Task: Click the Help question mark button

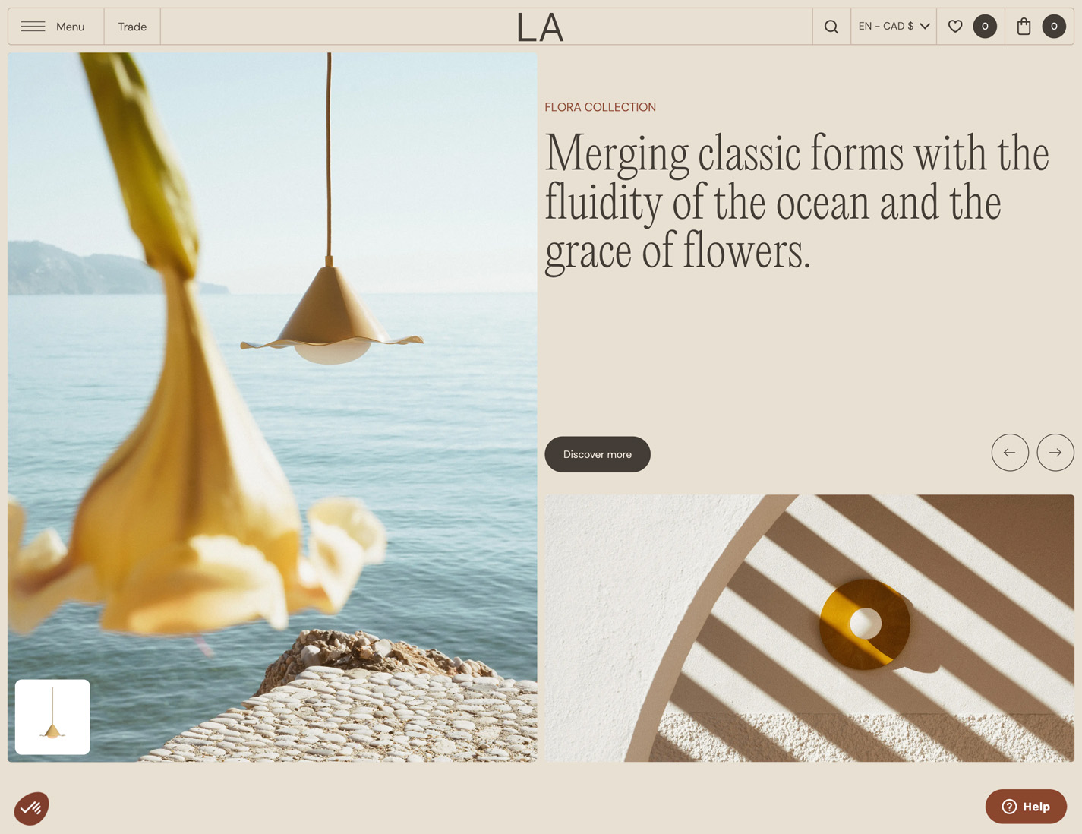Action: pos(1026,807)
